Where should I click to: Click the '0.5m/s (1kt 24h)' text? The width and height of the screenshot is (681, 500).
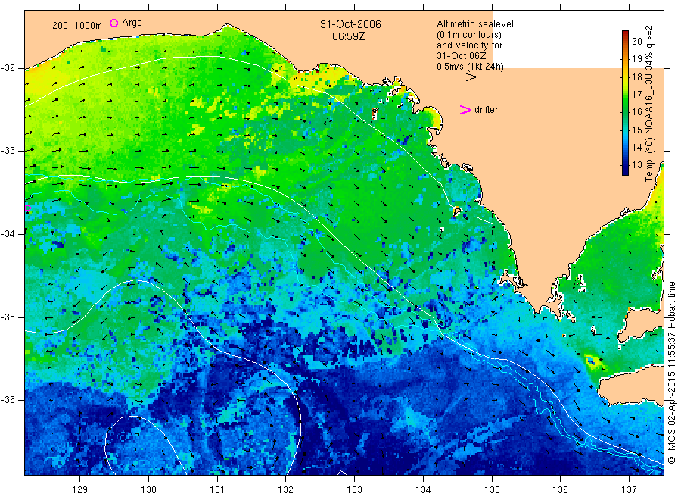(x=471, y=67)
